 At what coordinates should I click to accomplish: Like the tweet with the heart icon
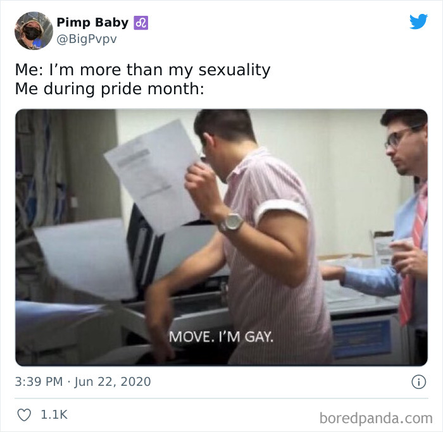coord(24,415)
